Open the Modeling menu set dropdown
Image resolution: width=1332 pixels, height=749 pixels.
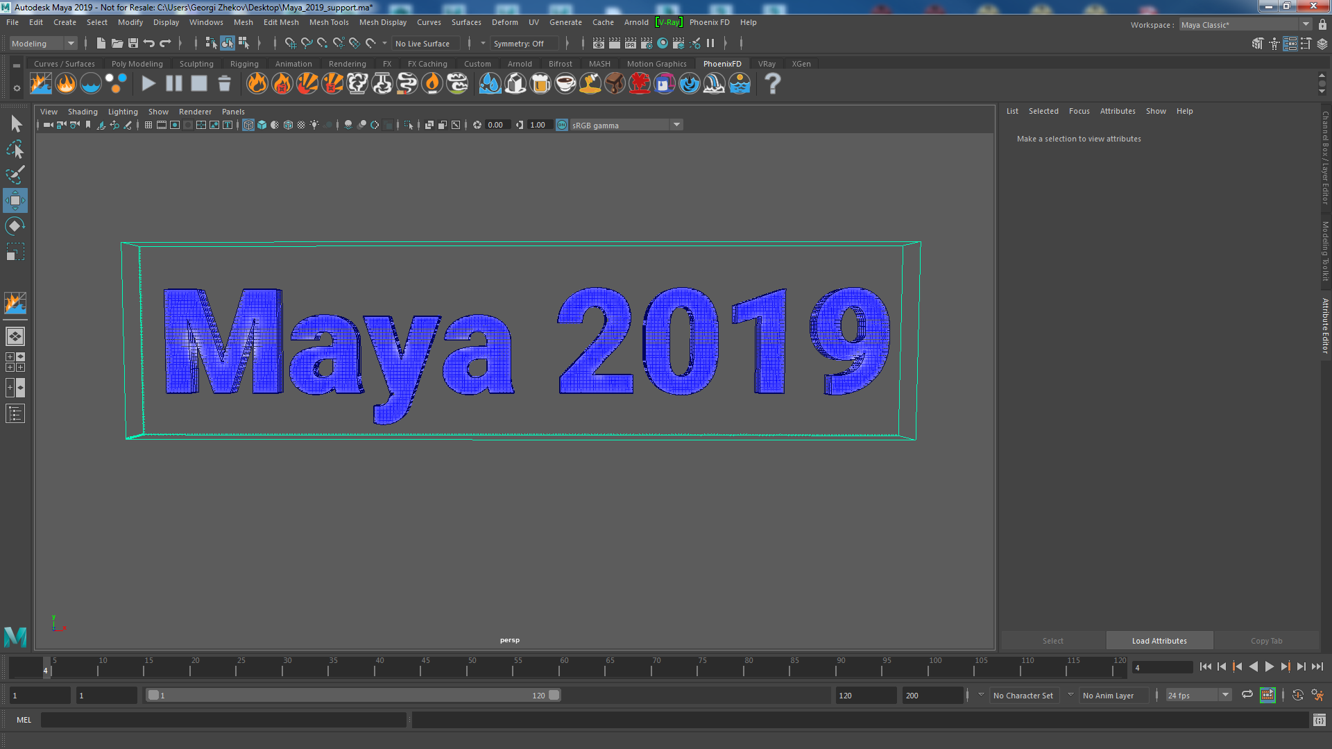tap(43, 43)
